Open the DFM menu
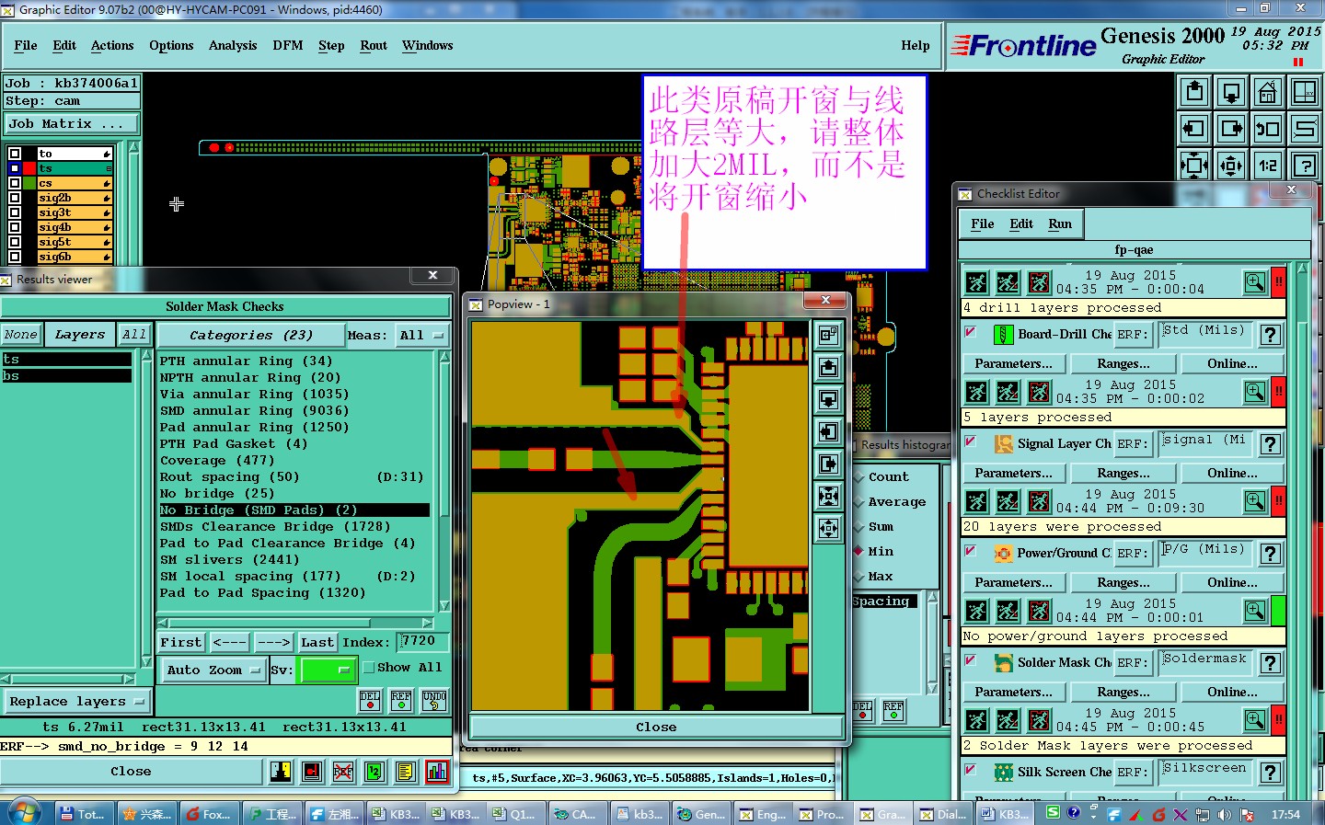 [x=288, y=45]
